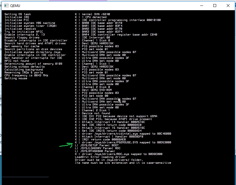This screenshot has height=185, width=236.
Task: Click the '1 CPU detected' line
Action: click(x=94, y=17)
